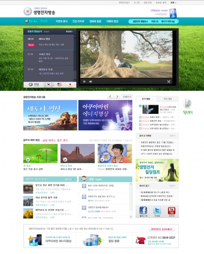Open 생명전자 체험코스 in the pill menu
Screen dimensions: 204x254
[140, 21]
